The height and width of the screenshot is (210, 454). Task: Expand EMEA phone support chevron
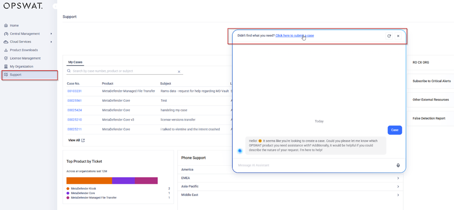398,178
